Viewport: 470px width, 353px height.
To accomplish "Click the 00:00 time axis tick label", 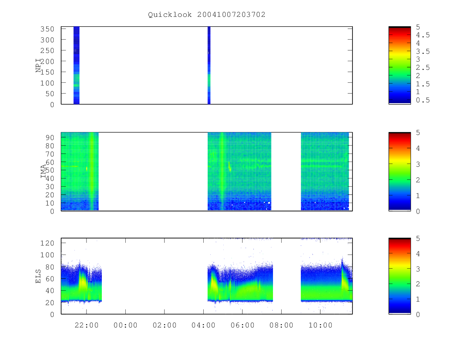I will tap(125, 325).
